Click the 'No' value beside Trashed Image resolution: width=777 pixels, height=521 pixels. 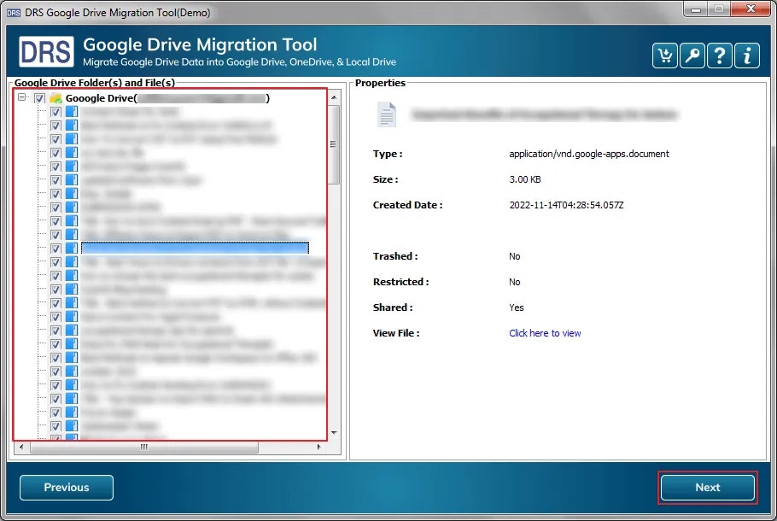pyautogui.click(x=514, y=256)
